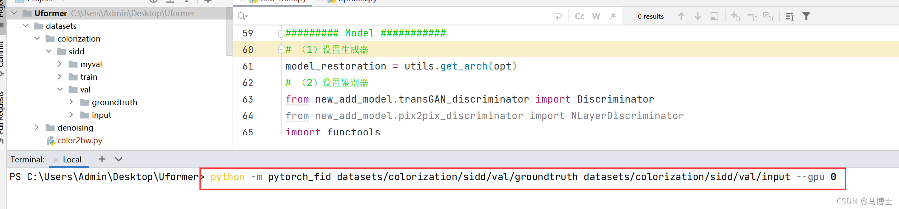
Task: Select the denoising folder label
Action: (x=75, y=128)
